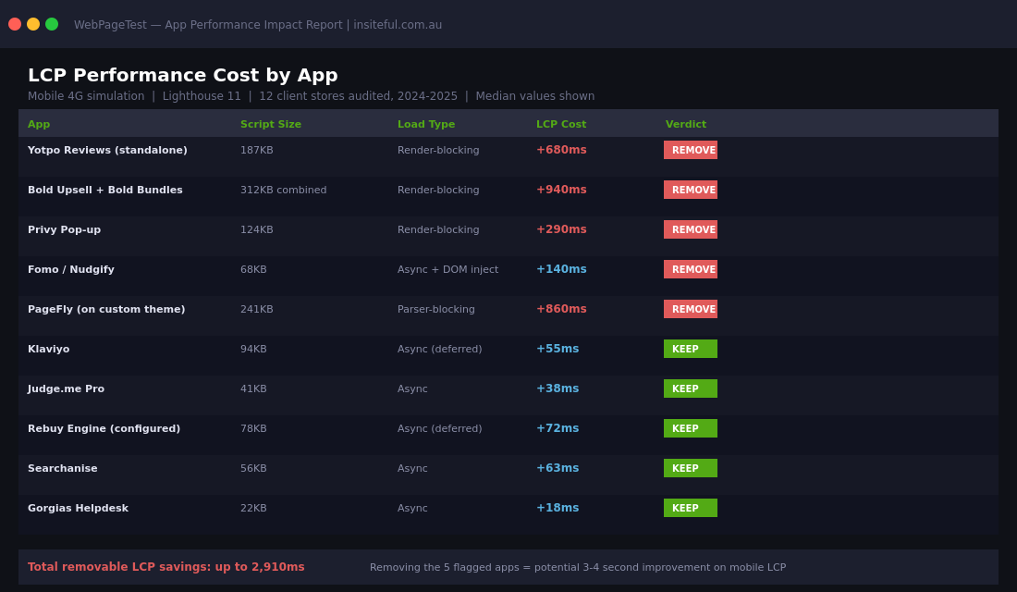Click the red close window button
The image size is (1017, 592).
point(15,24)
